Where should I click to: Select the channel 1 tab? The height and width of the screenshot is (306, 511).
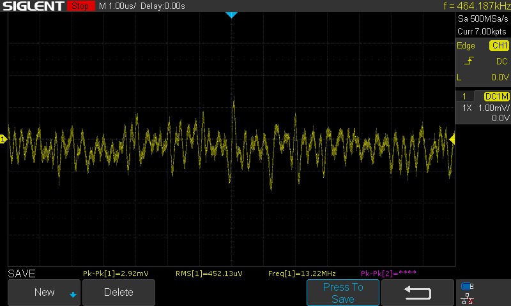464,96
